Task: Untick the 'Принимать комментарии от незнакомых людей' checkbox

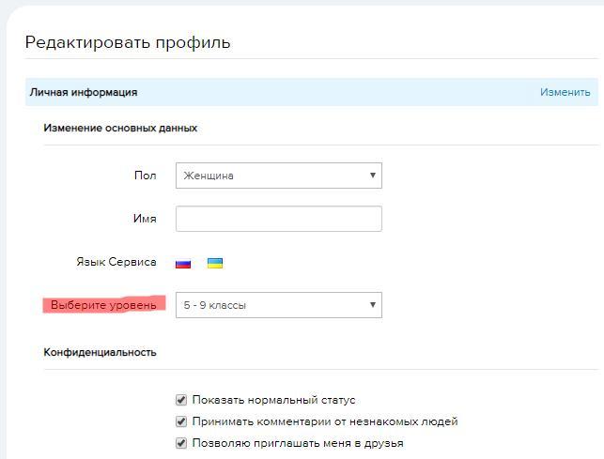Action: [x=182, y=421]
